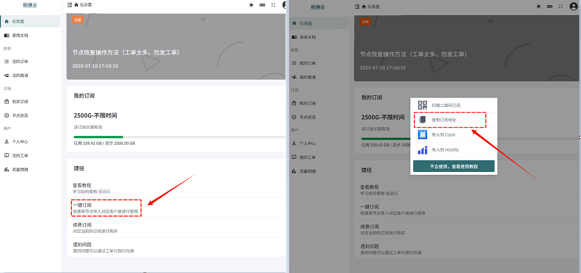Click the orange 公告 tag in left screenshot
The height and width of the screenshot is (273, 581).
tap(78, 20)
